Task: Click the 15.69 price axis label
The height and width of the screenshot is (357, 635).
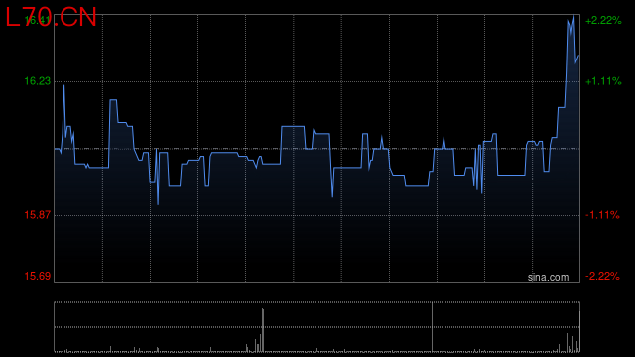Action: (38, 276)
